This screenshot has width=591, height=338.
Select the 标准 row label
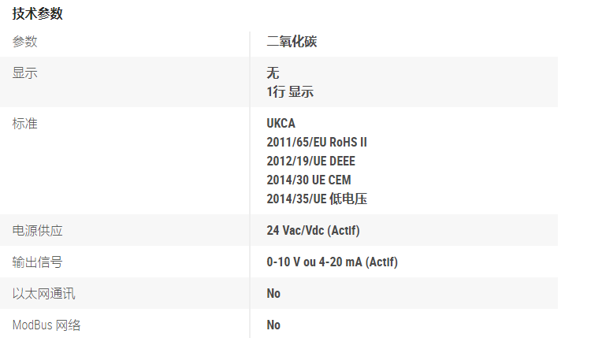[25, 124]
